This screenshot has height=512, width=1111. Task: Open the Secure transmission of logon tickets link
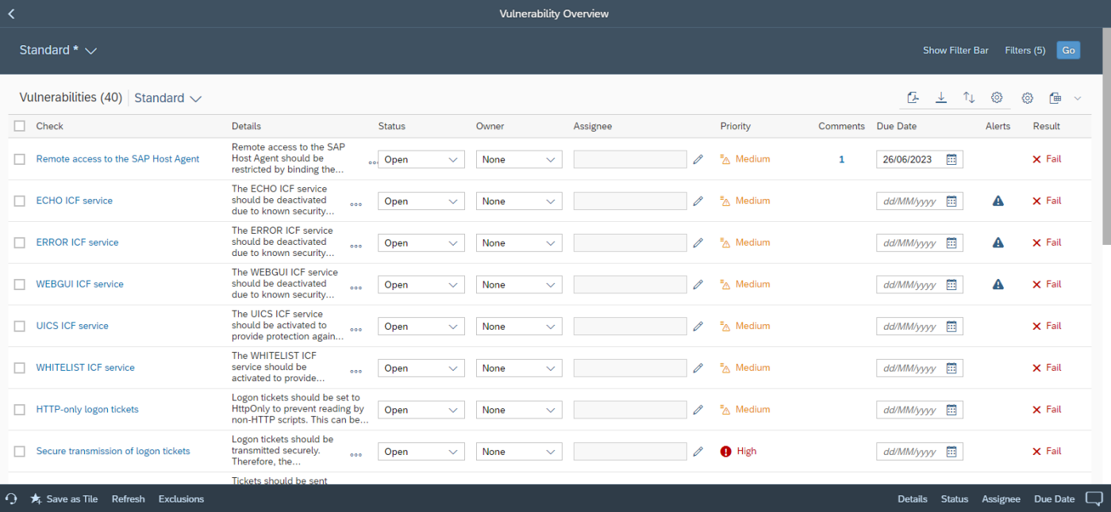click(113, 450)
